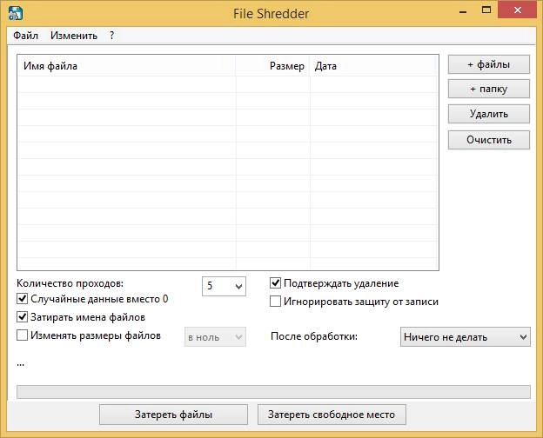Click the Очистить button
The height and width of the screenshot is (438, 543).
[489, 140]
